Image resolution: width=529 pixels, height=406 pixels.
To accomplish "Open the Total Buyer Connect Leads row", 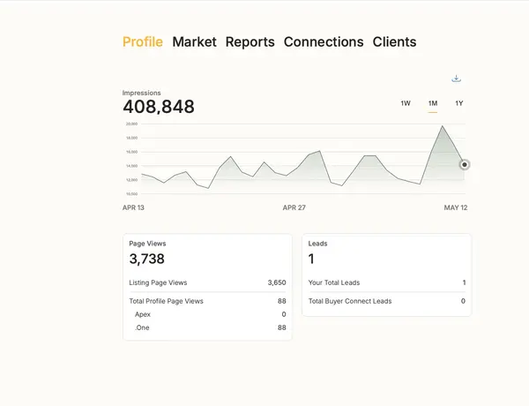I will click(387, 301).
